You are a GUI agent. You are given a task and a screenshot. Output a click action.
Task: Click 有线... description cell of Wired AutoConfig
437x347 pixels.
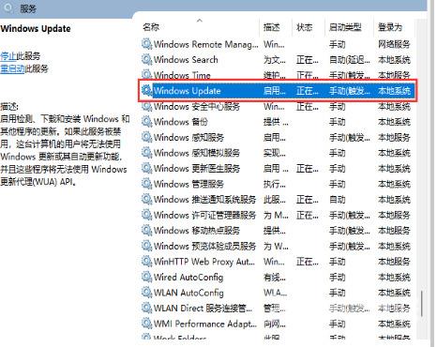pyautogui.click(x=275, y=277)
